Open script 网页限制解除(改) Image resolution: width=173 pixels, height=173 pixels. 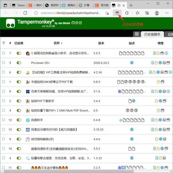(x=43, y=139)
